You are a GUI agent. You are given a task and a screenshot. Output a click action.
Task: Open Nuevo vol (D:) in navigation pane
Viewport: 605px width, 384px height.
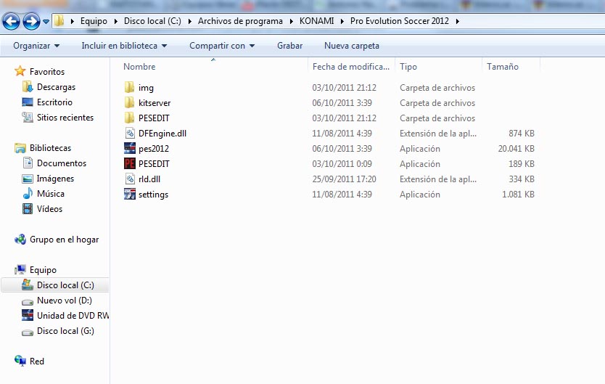pos(64,301)
